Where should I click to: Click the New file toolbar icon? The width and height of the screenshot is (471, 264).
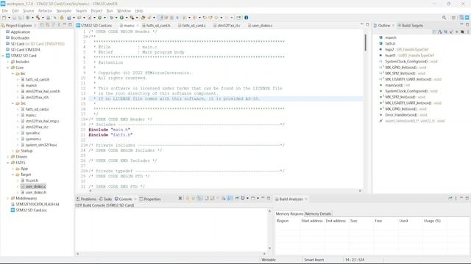pyautogui.click(x=4, y=18)
